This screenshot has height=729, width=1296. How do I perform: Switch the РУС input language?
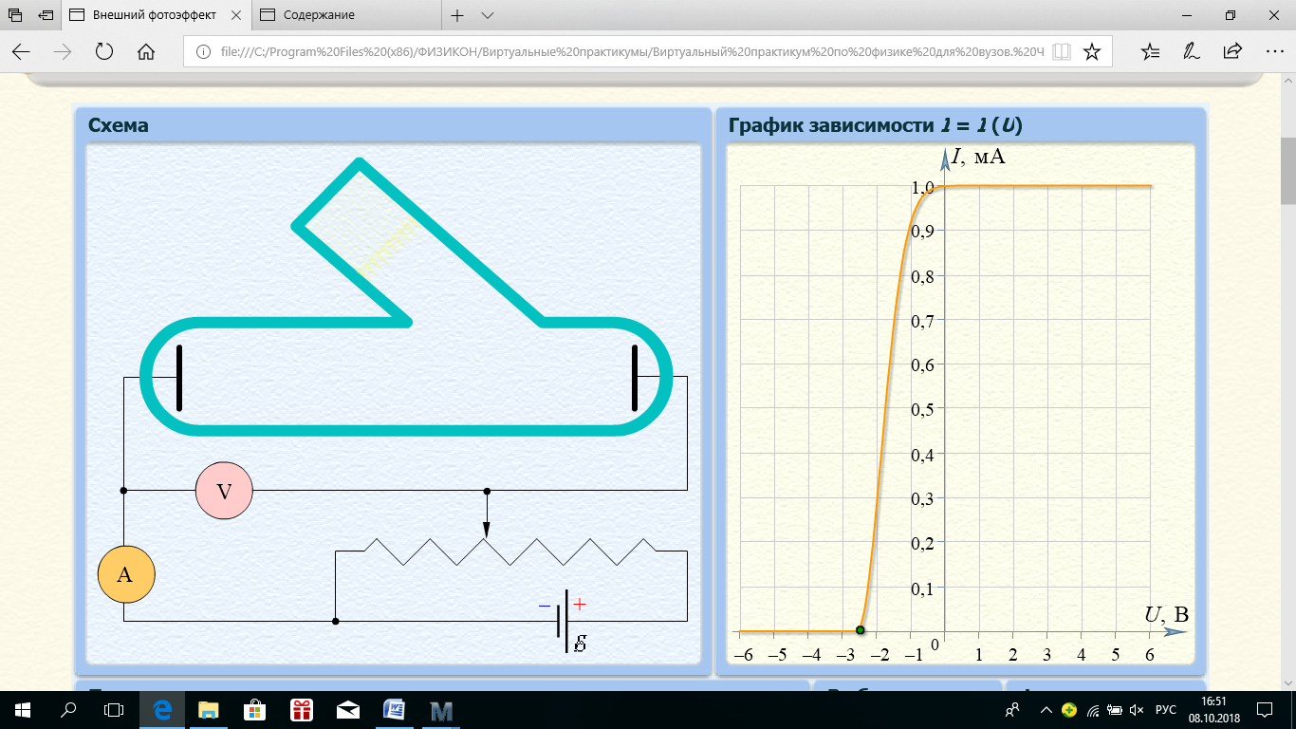[x=1166, y=710]
